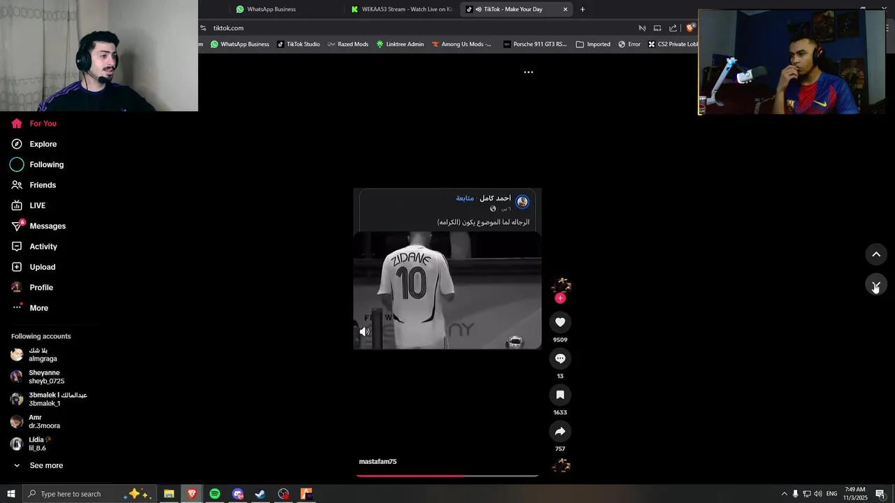The image size is (895, 503).
Task: Open the WhatsApp Business bookmark
Action: (240, 44)
